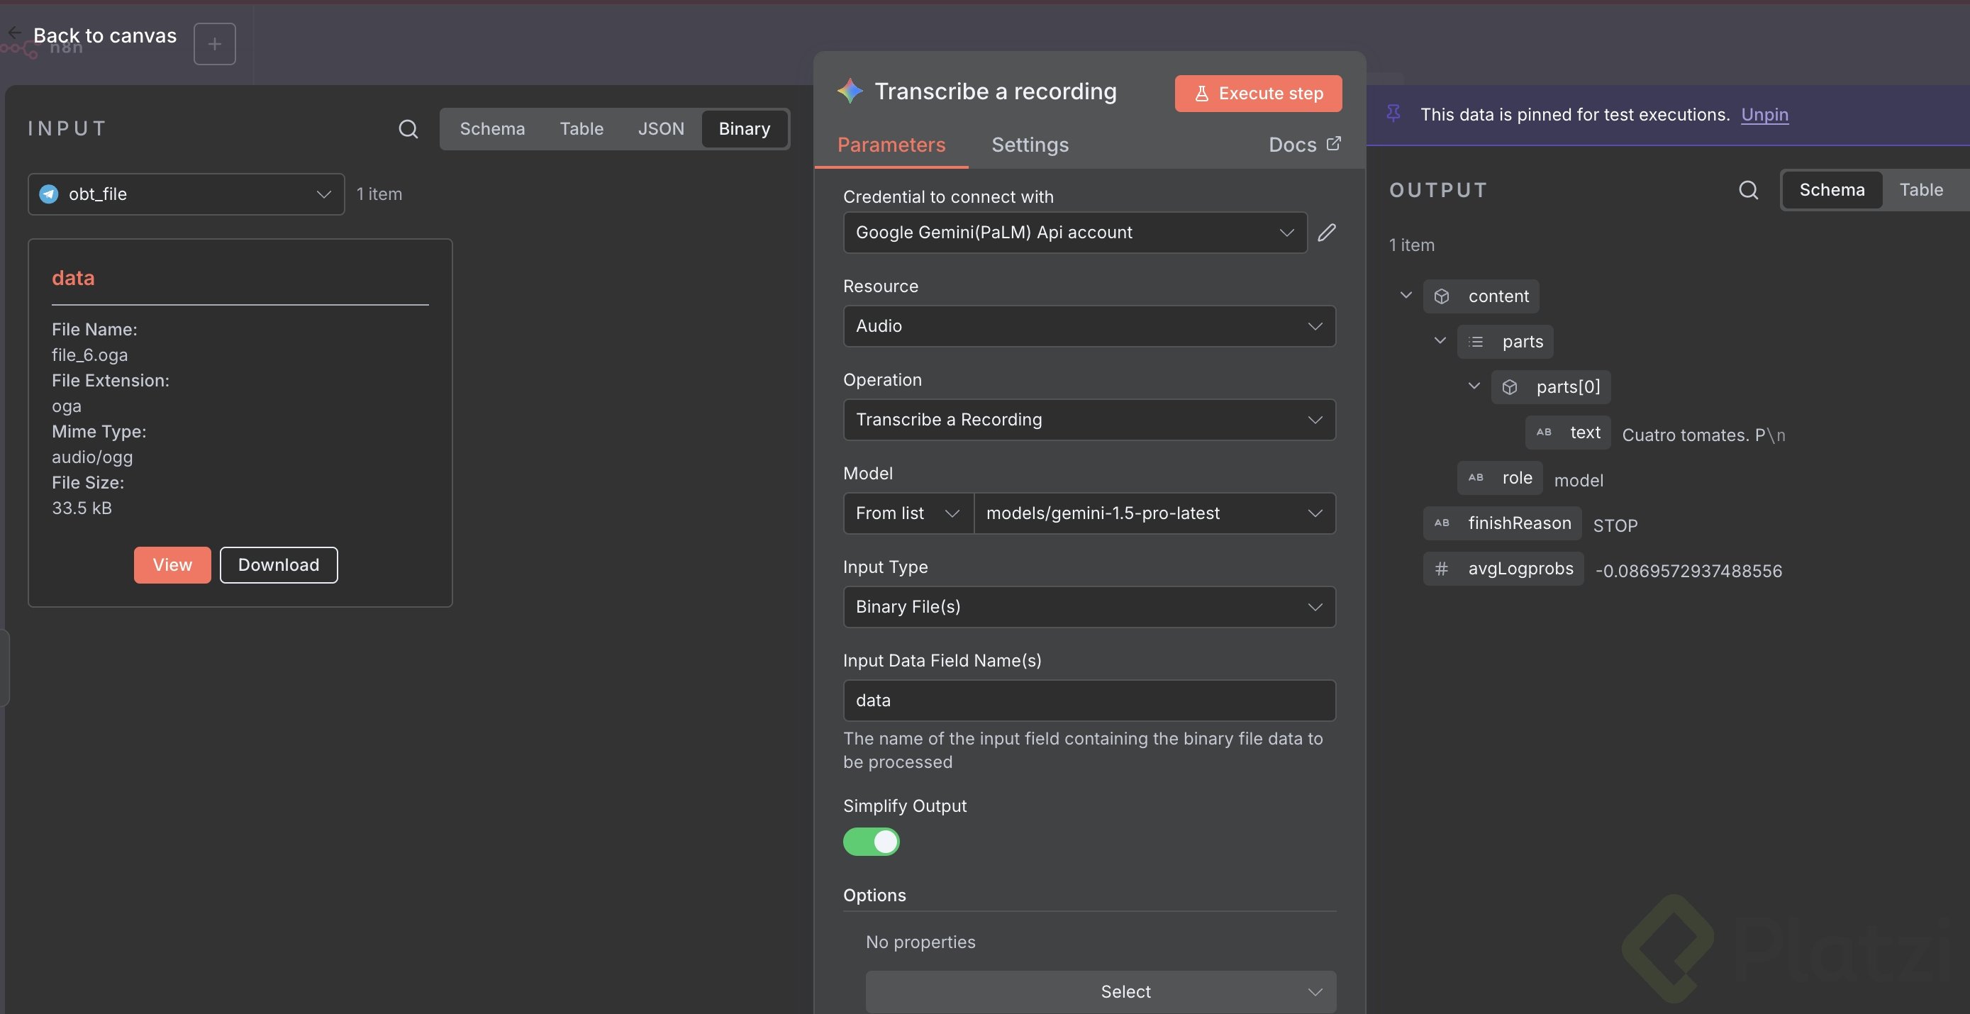Collapse the parts array node
Screen dimensions: 1970x1014
1440,340
